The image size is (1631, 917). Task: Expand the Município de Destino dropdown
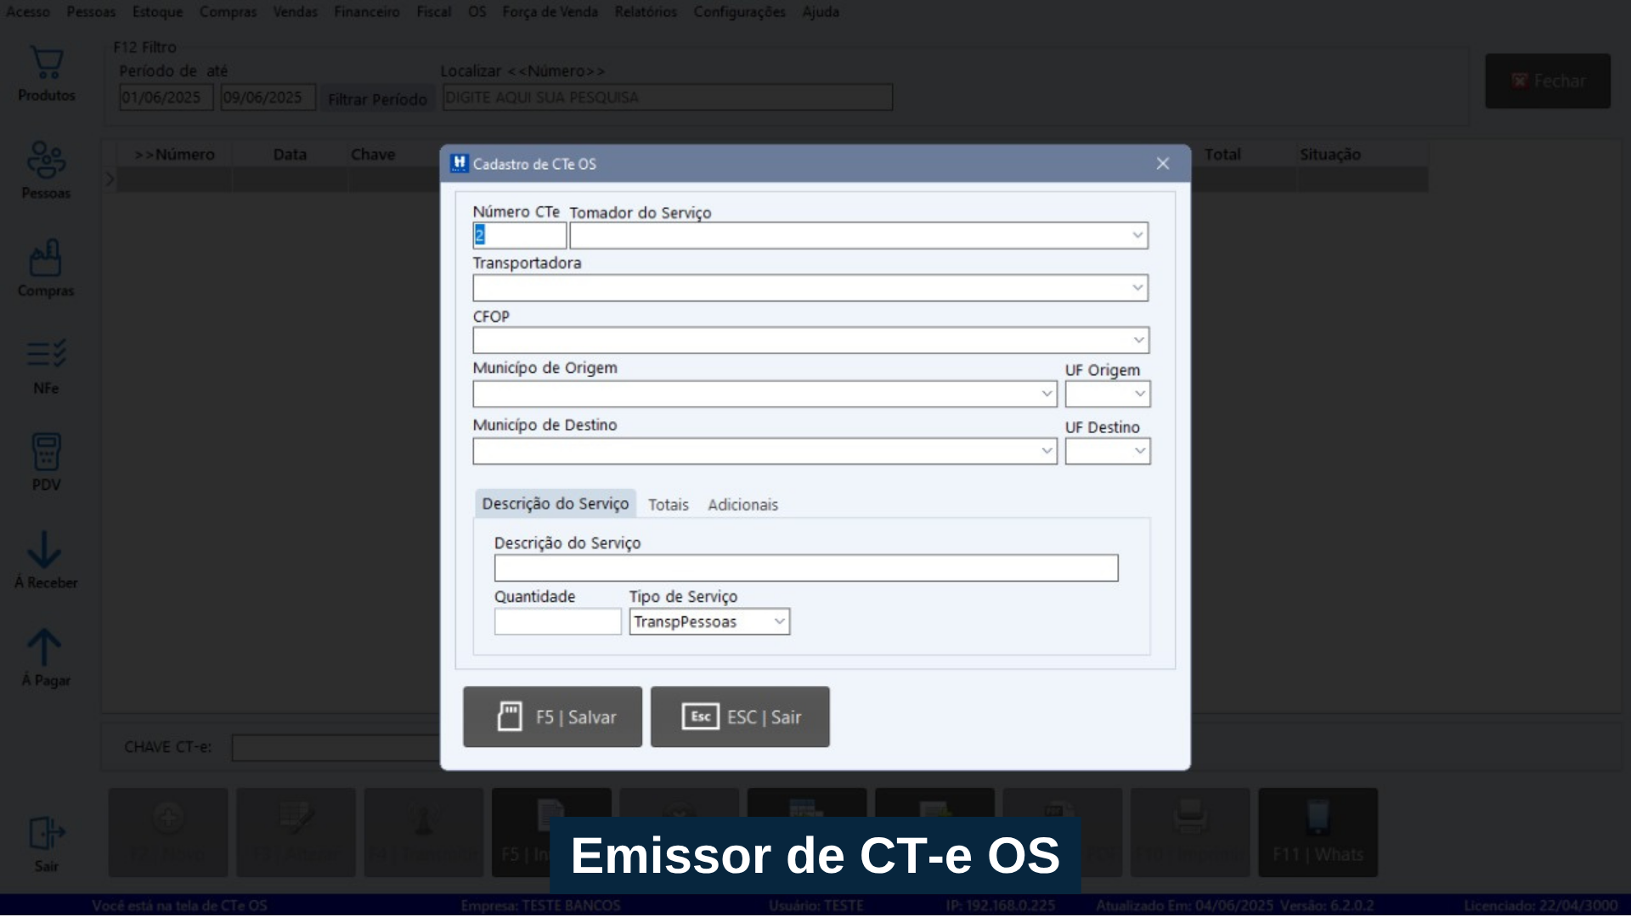(1047, 451)
